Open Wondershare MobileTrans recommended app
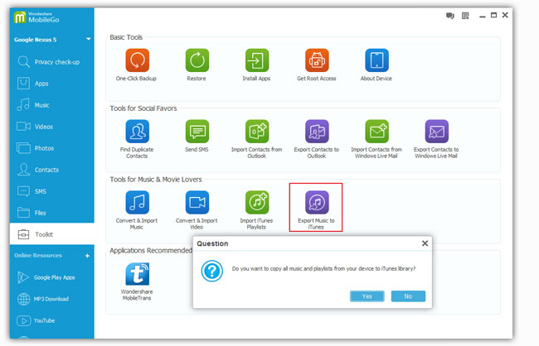Image resolution: width=539 pixels, height=346 pixels. click(x=137, y=274)
